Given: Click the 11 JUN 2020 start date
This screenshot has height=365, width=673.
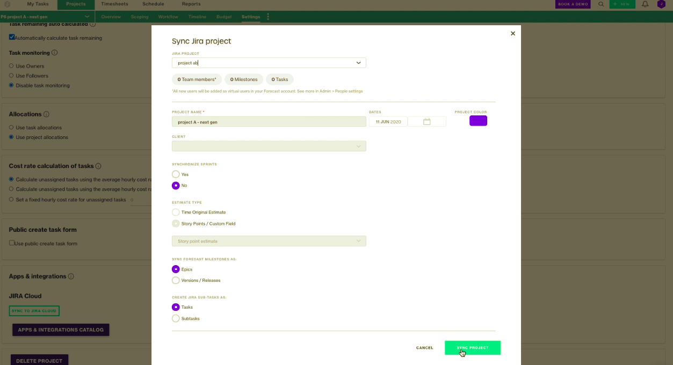Looking at the screenshot, I should 388,122.
